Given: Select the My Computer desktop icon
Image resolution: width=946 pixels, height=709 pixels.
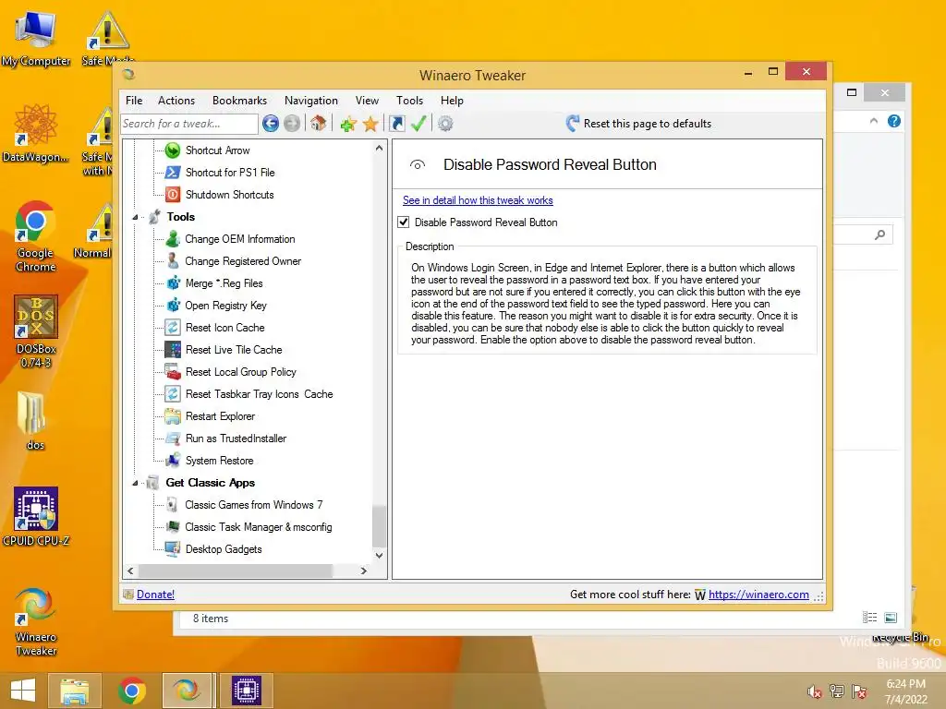Looking at the screenshot, I should pos(36,39).
